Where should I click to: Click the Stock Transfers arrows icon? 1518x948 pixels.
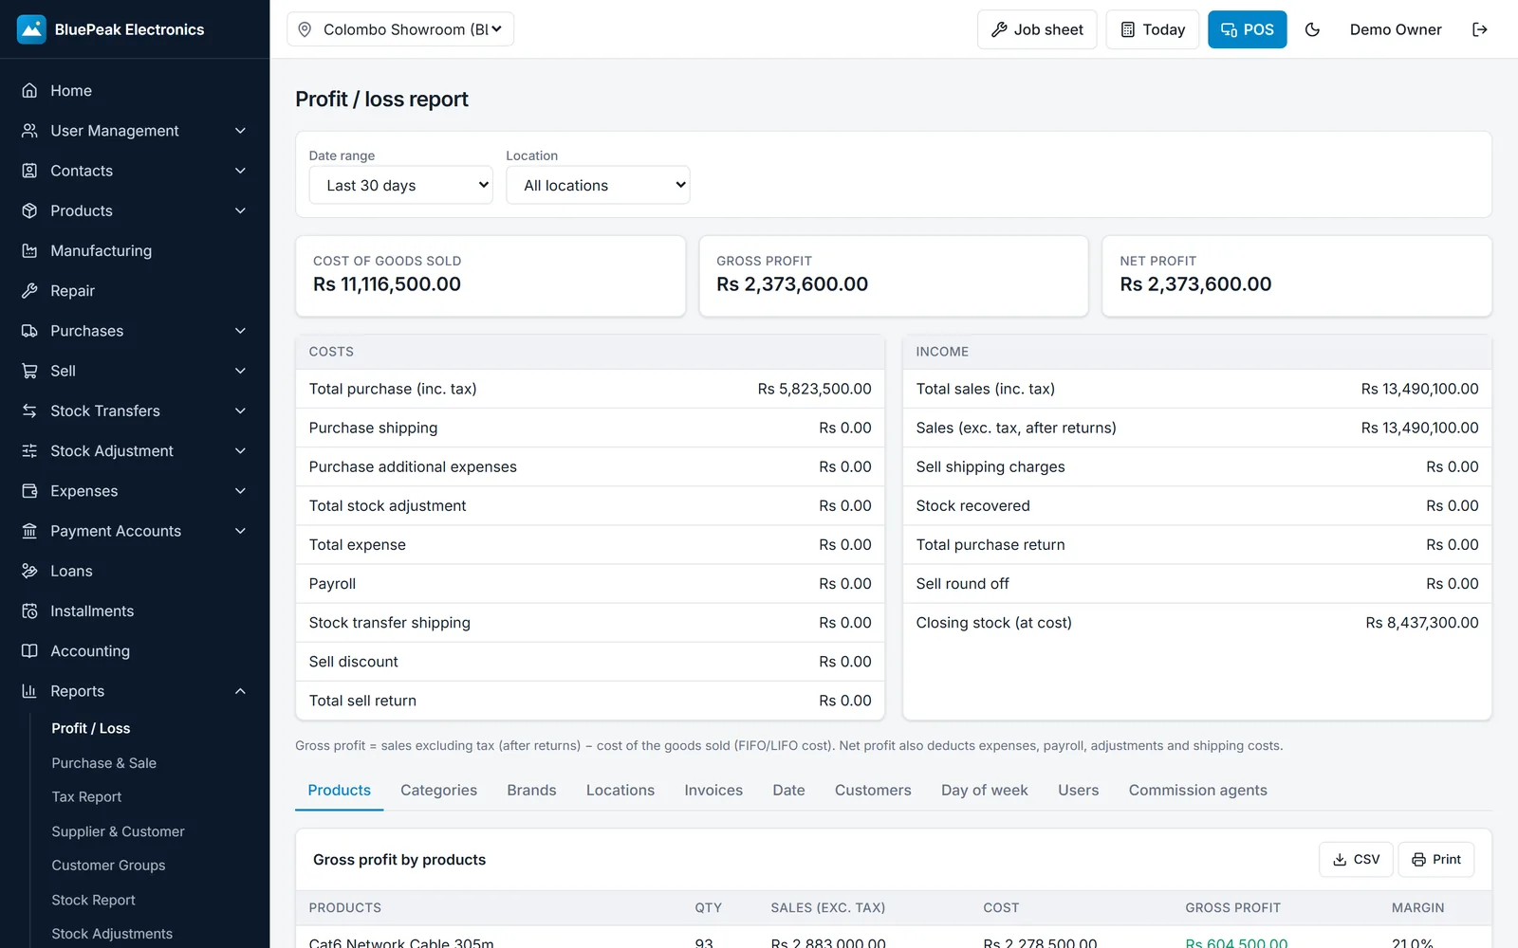tap(29, 411)
